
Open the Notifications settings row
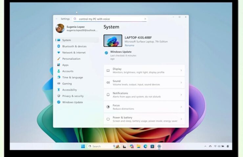[x=144, y=95]
